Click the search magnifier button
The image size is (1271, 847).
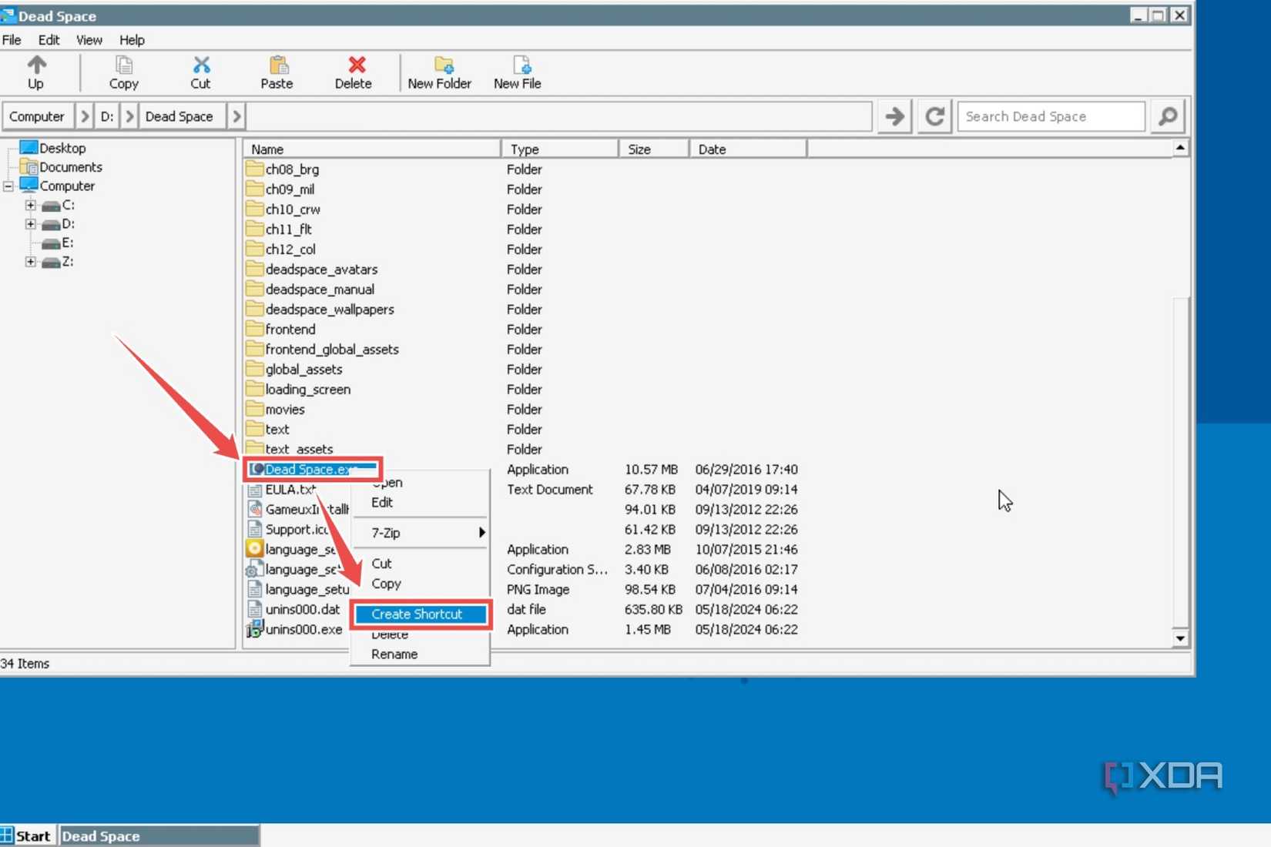[1168, 116]
